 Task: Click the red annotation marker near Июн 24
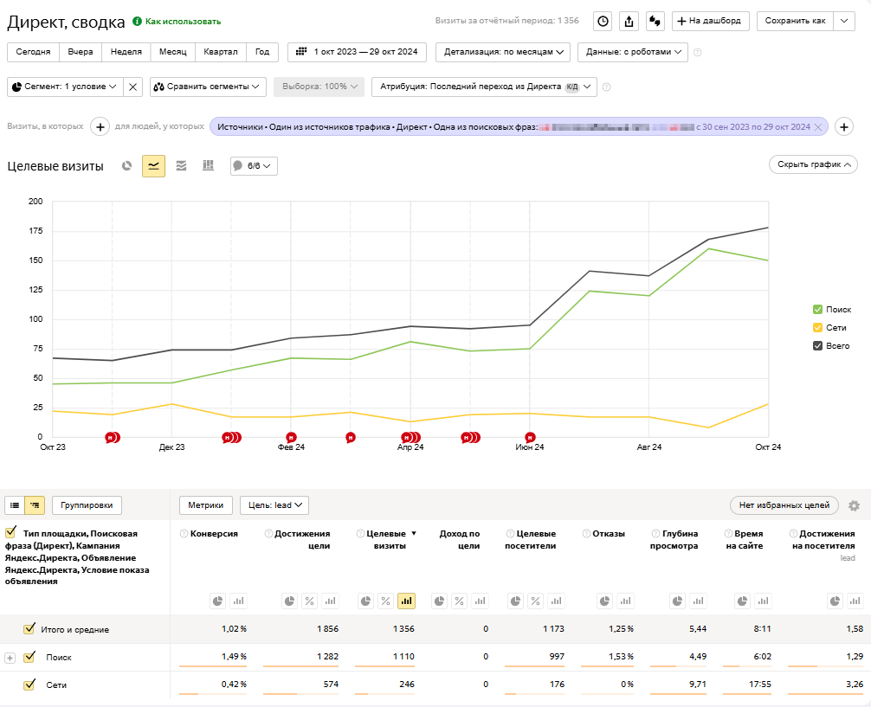[x=531, y=438]
